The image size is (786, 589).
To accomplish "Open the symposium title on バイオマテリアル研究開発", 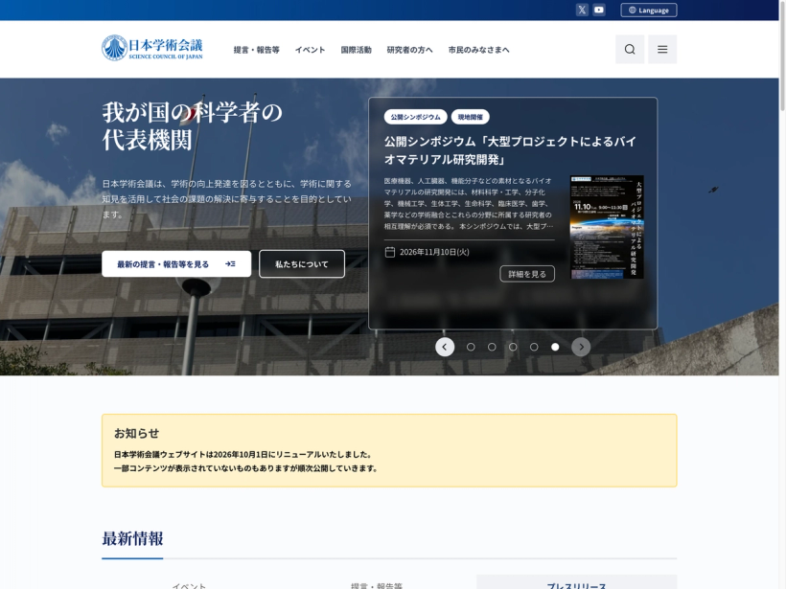I will pos(510,150).
